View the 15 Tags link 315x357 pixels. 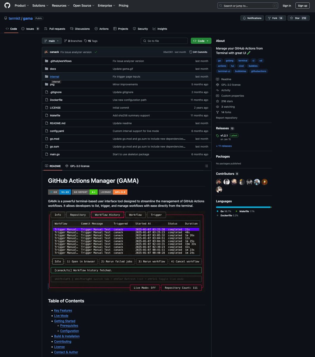tap(91, 41)
